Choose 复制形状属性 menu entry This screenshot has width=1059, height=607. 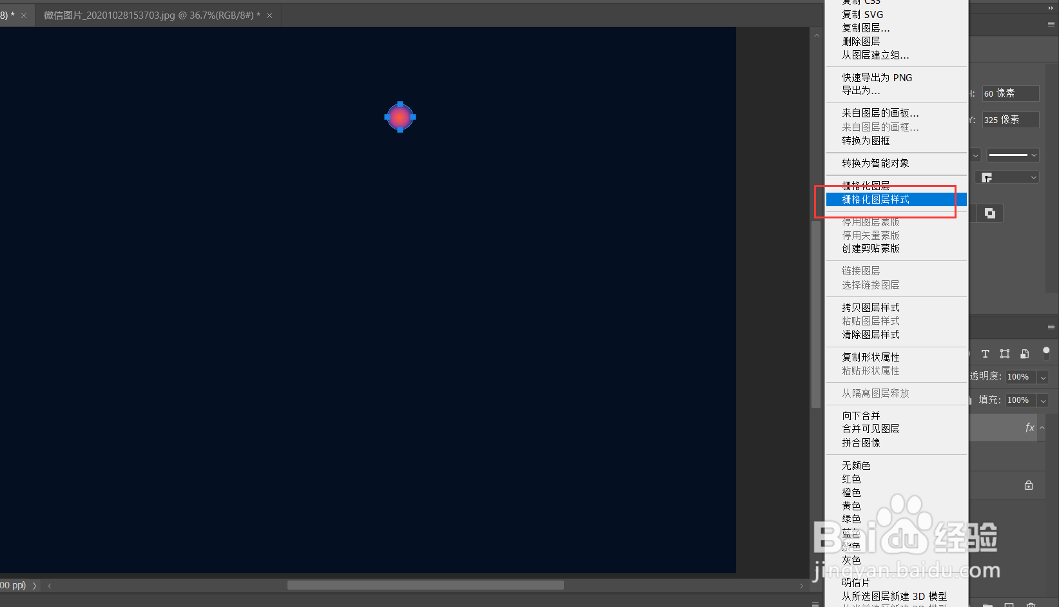tap(871, 357)
